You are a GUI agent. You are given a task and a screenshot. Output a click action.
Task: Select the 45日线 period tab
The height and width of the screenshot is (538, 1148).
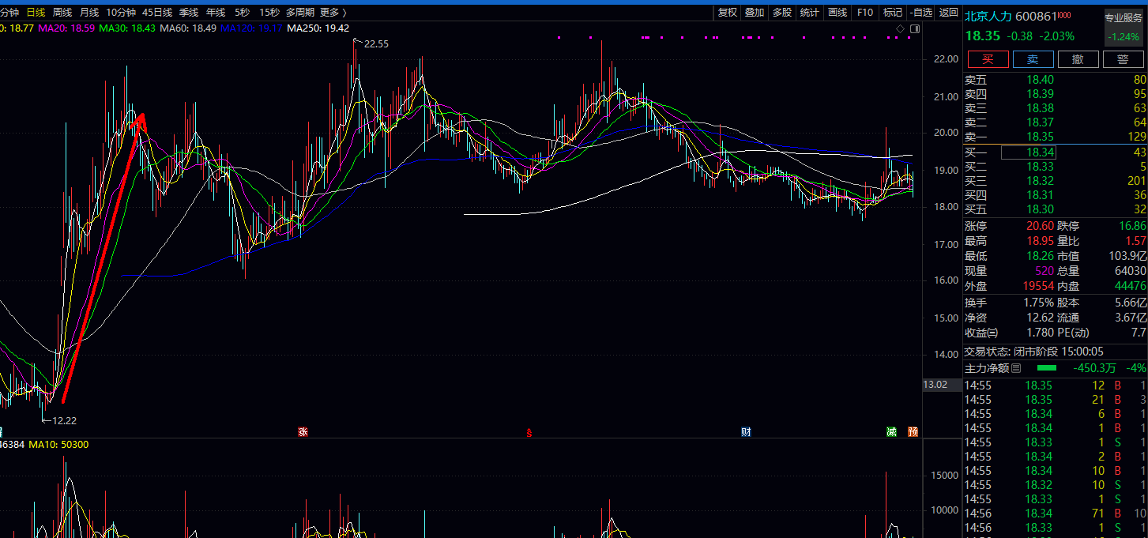click(x=157, y=13)
